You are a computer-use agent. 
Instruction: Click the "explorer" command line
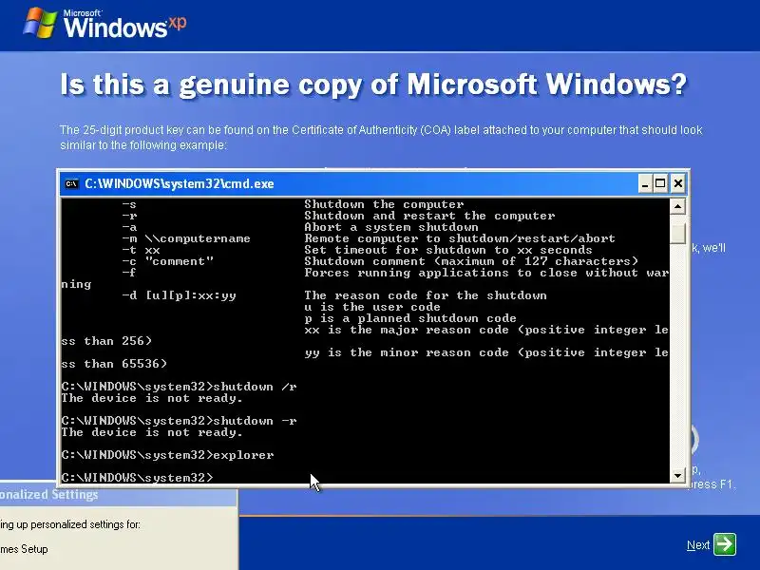(x=168, y=455)
